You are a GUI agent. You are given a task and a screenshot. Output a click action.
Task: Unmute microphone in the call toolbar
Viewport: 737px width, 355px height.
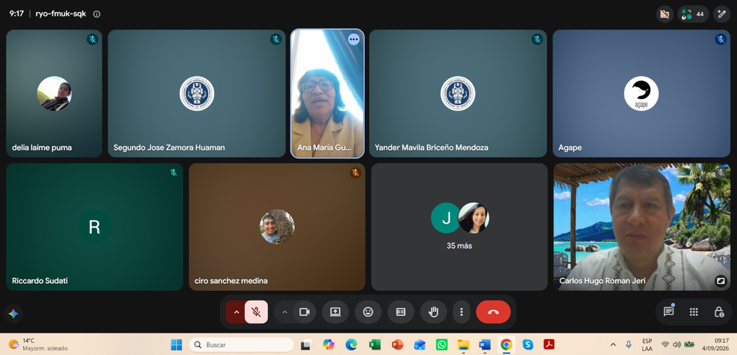pyautogui.click(x=256, y=312)
